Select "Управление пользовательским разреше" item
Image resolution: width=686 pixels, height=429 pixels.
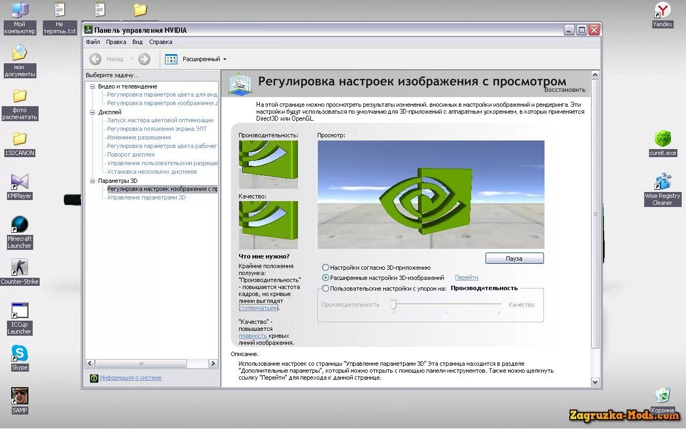point(162,164)
